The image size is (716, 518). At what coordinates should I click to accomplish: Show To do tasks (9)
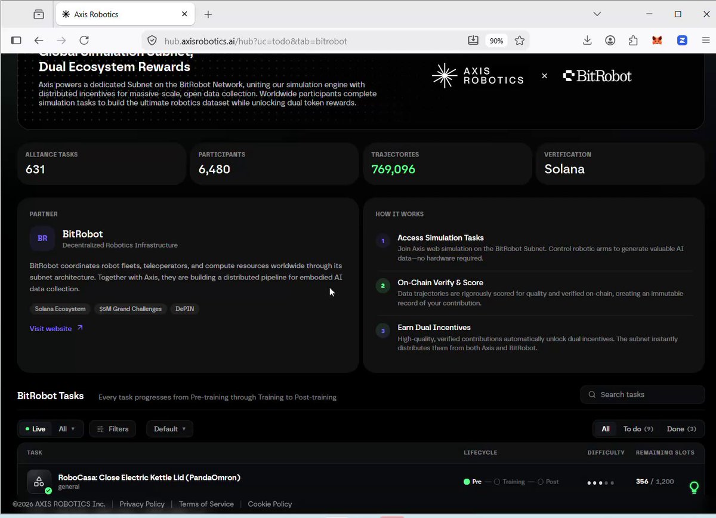pos(638,429)
